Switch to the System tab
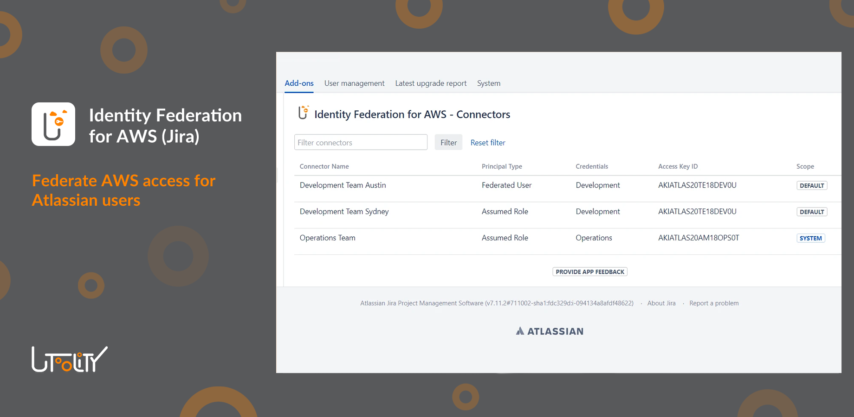Viewport: 854px width, 417px height. tap(488, 83)
